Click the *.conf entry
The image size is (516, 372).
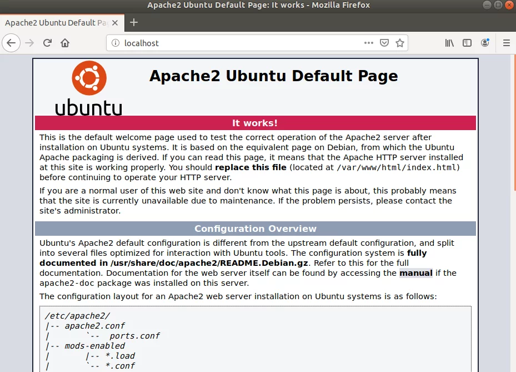[120, 366]
